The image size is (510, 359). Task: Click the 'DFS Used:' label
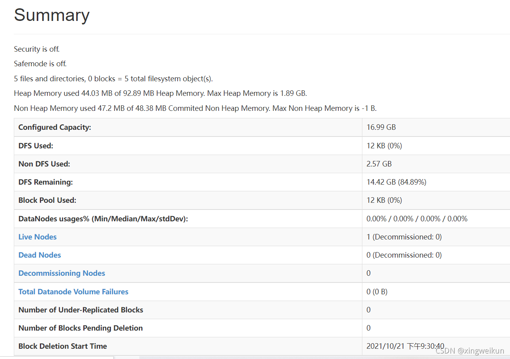[36, 146]
